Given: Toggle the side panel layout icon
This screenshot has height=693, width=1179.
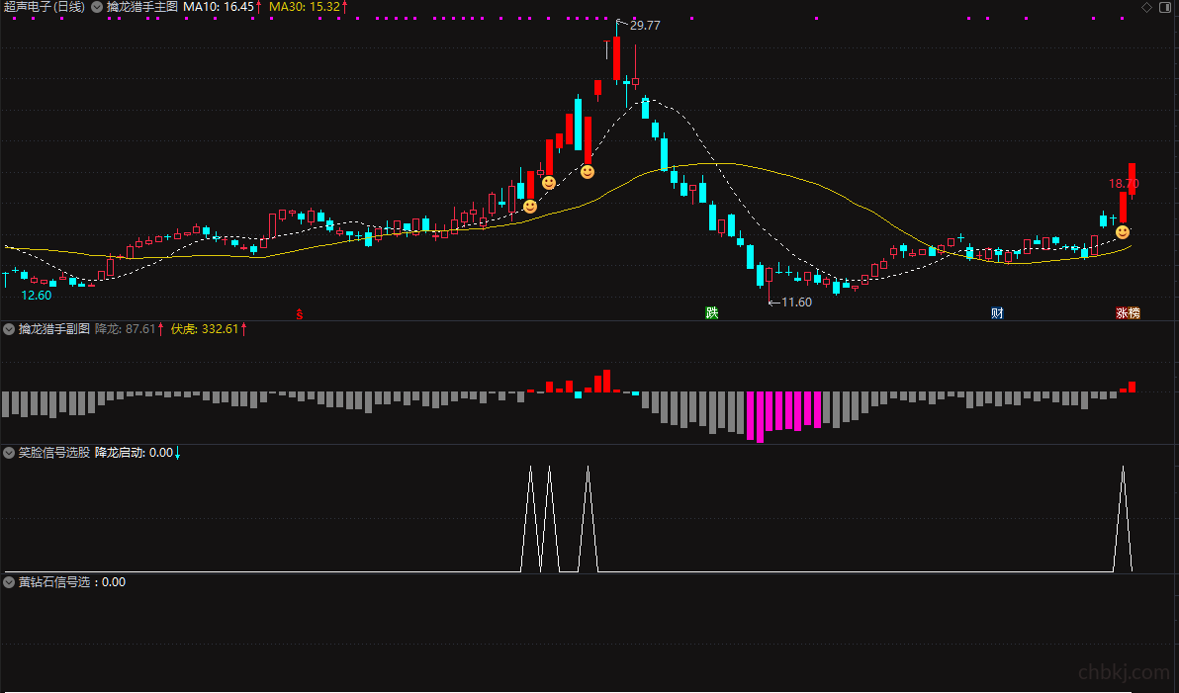Looking at the screenshot, I should point(1165,8).
